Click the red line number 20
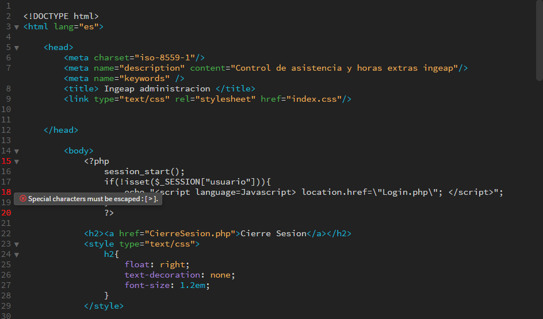This screenshot has height=319, width=543. point(6,213)
